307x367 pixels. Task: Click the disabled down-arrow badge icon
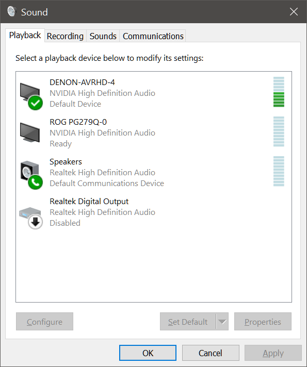[36, 222]
